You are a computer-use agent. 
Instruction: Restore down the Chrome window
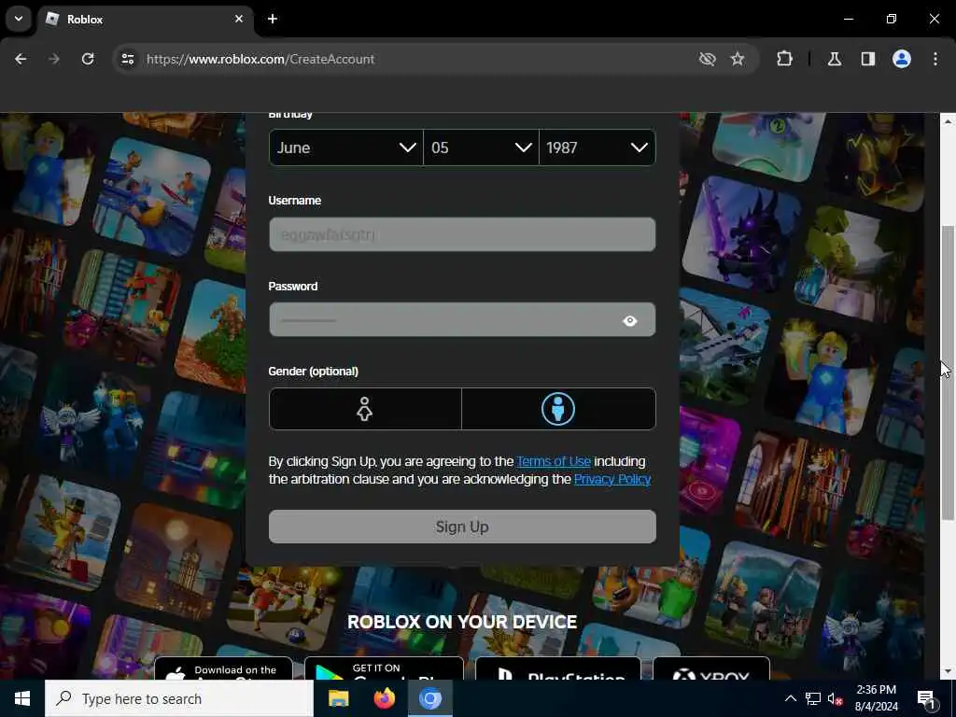tap(892, 19)
